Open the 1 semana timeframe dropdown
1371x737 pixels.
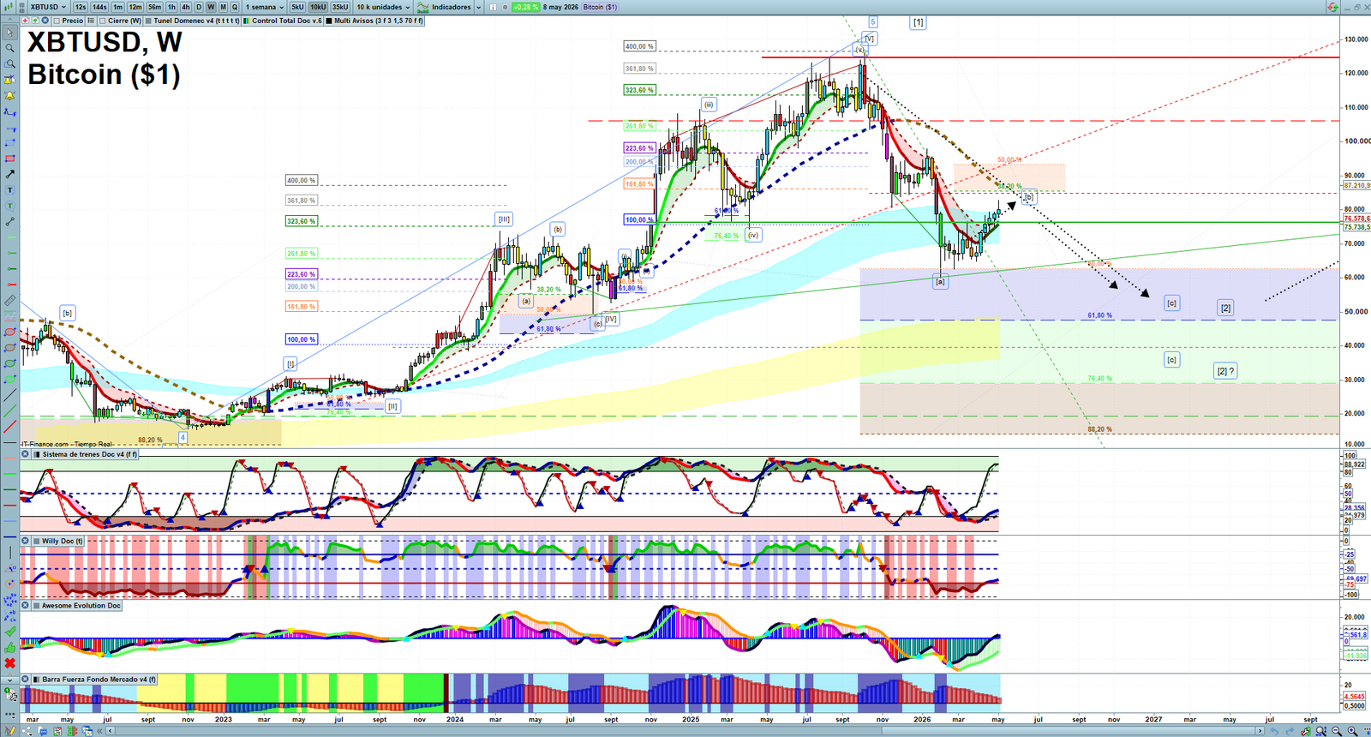(264, 7)
